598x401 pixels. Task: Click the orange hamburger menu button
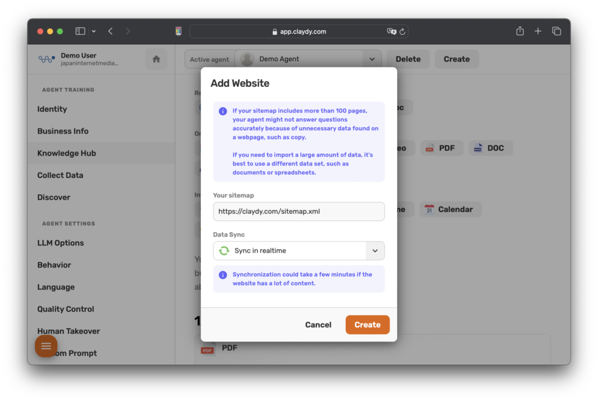tap(46, 346)
